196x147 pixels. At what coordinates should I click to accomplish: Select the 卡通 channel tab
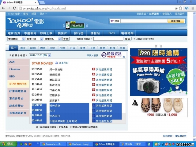[x=92, y=48]
